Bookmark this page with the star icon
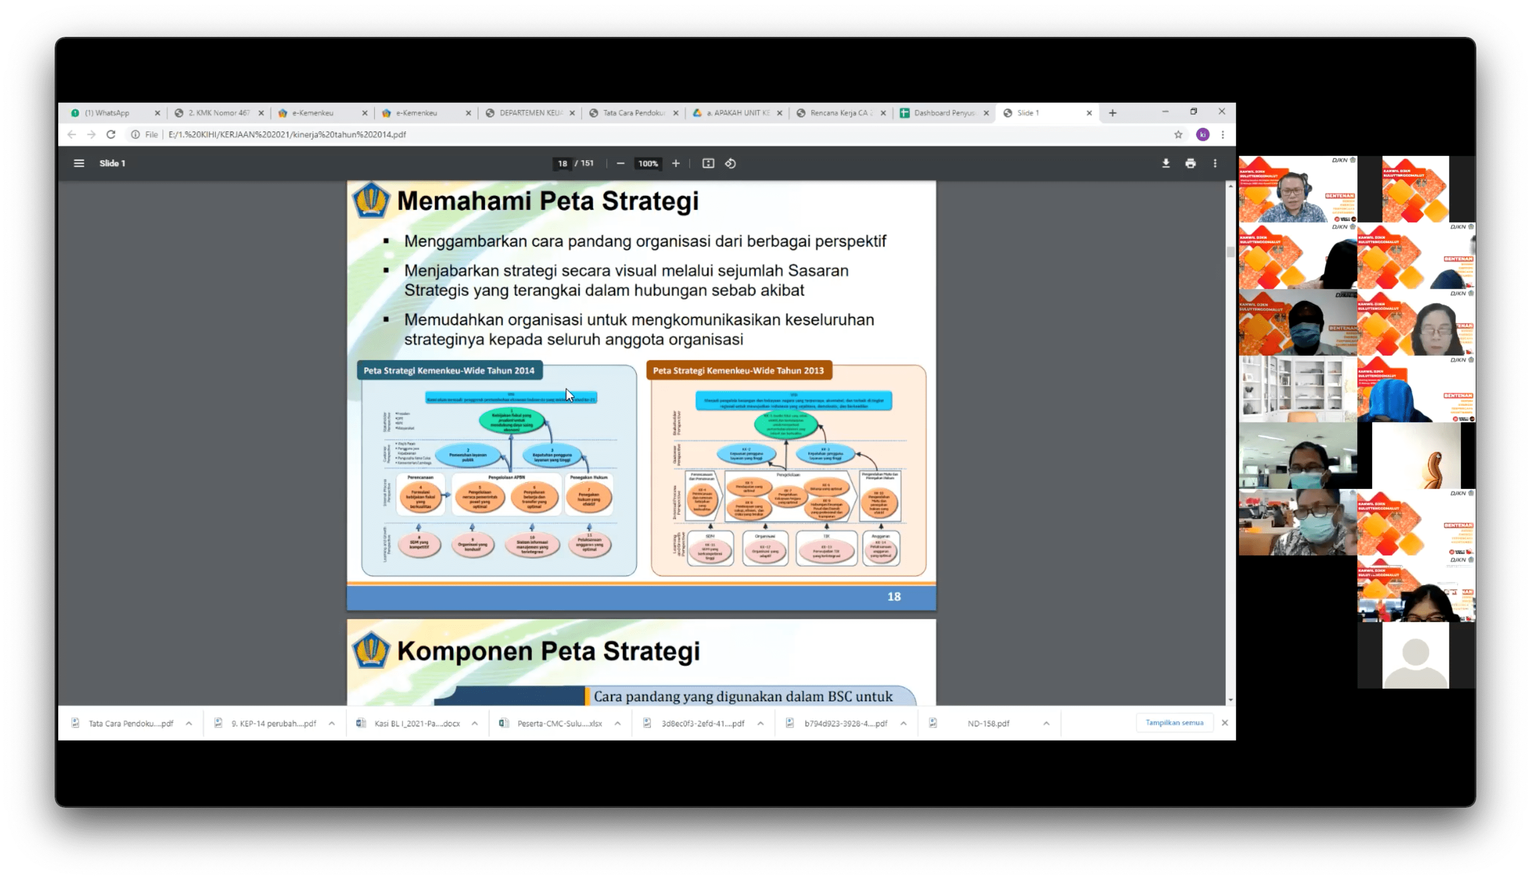 coord(1178,135)
